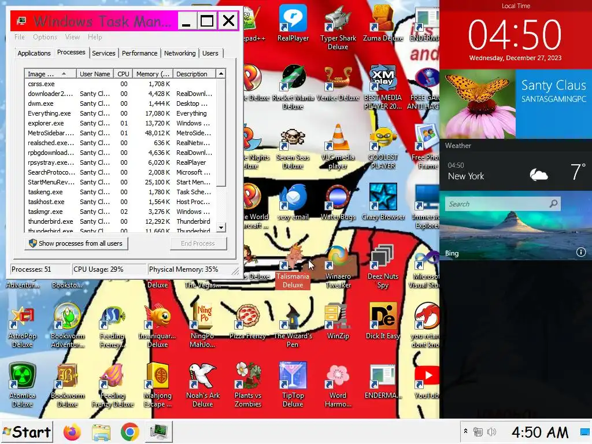Sort by User Name column header
592x444 pixels.
pyautogui.click(x=95, y=74)
